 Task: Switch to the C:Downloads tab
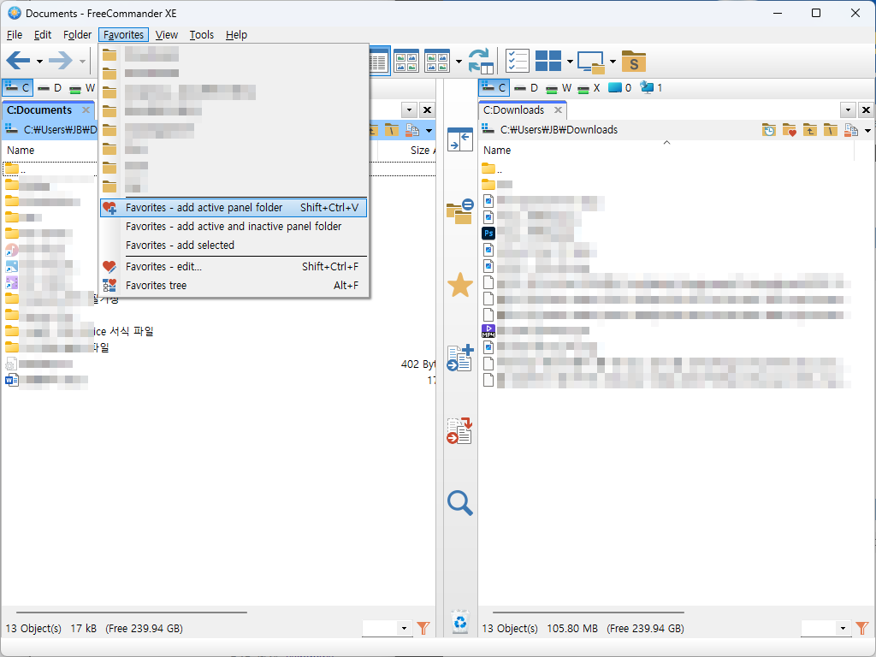tap(514, 110)
